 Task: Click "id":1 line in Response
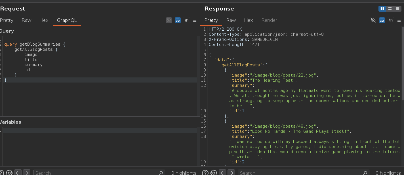(237, 111)
